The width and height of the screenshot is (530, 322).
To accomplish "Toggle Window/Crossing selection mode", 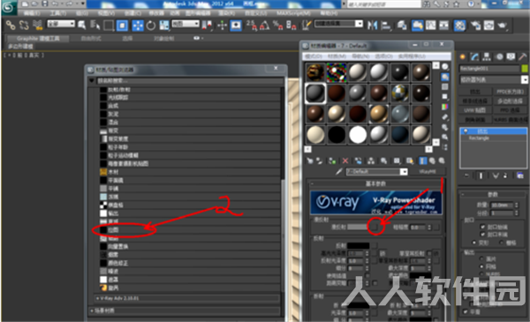I will (x=122, y=26).
